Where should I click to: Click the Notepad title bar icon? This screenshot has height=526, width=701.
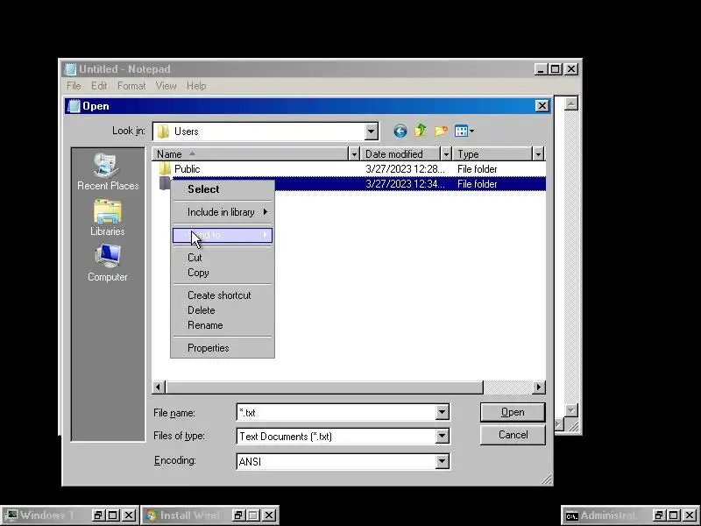(71, 69)
